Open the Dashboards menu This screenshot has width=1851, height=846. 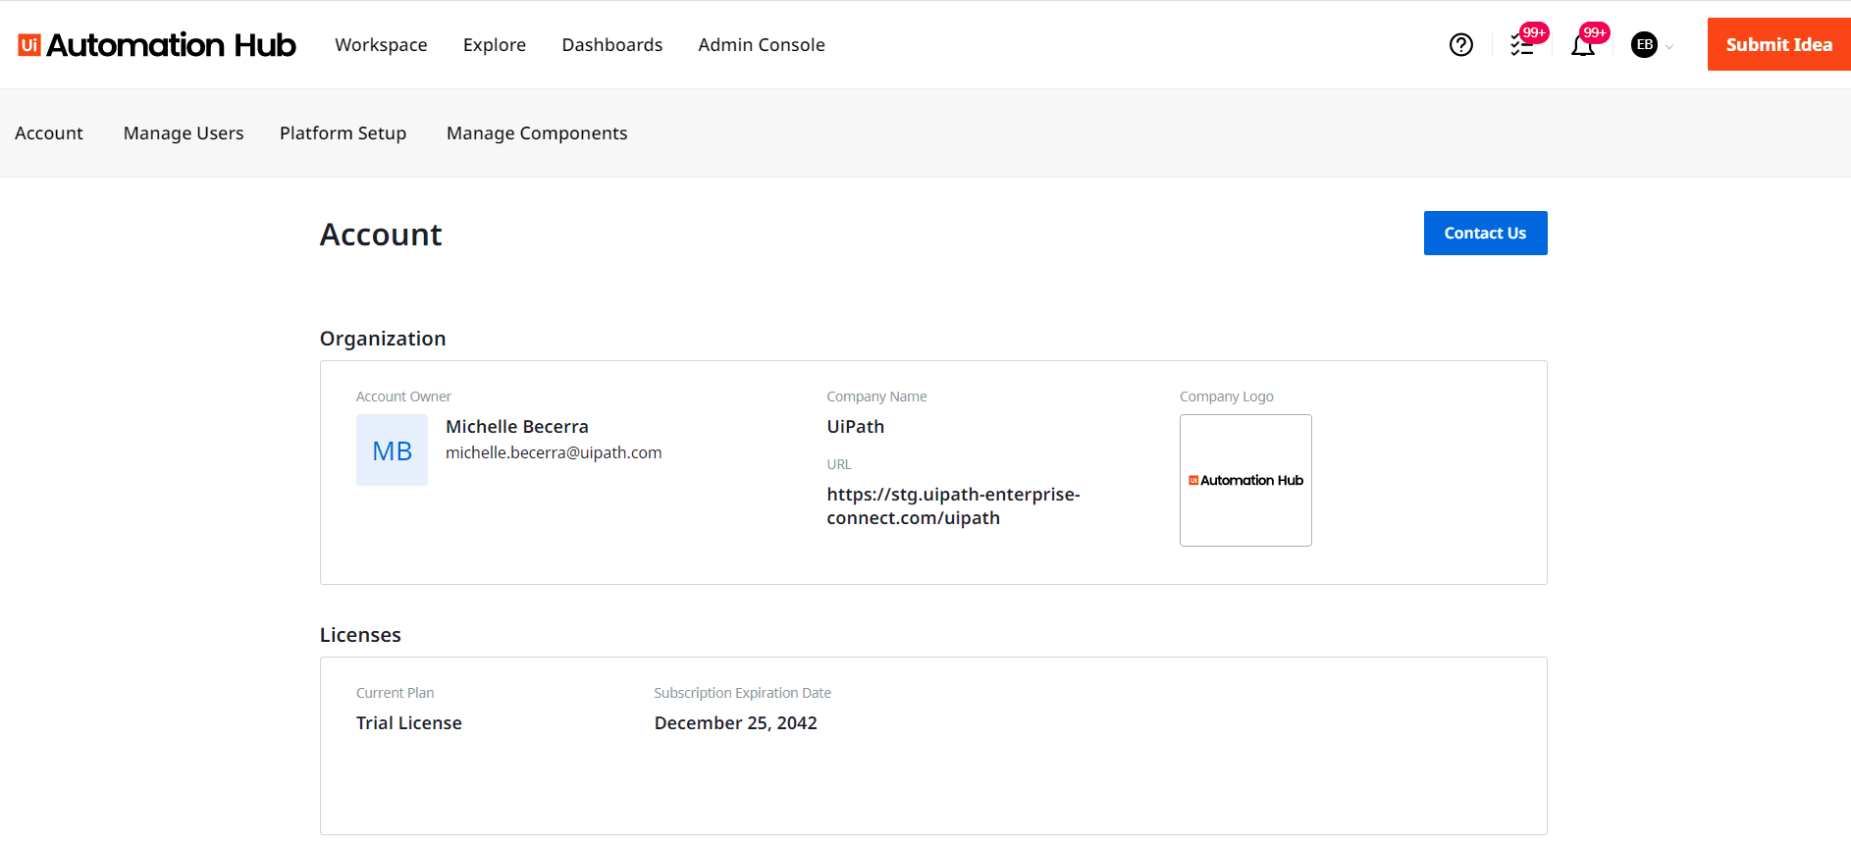[612, 45]
